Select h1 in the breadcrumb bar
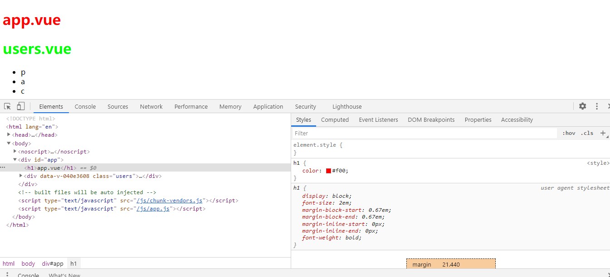610x277 pixels. click(73, 263)
